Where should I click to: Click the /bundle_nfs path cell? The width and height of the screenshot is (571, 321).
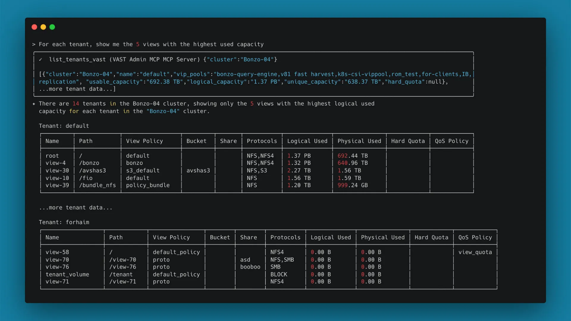tap(97, 185)
